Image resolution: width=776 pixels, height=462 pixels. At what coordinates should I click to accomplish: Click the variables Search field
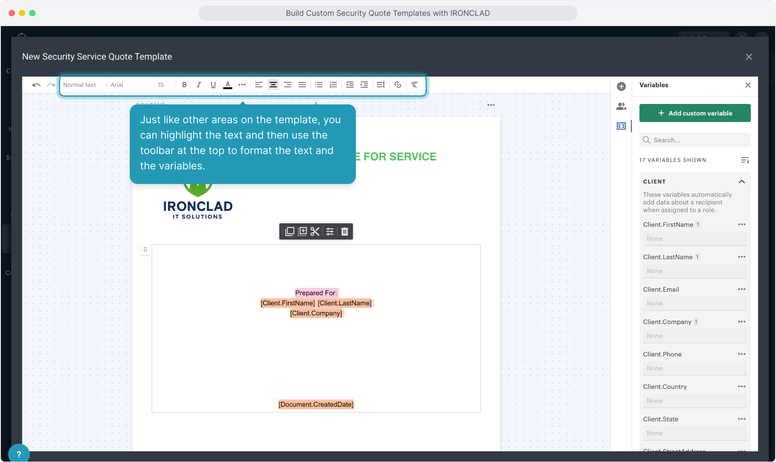click(x=698, y=140)
